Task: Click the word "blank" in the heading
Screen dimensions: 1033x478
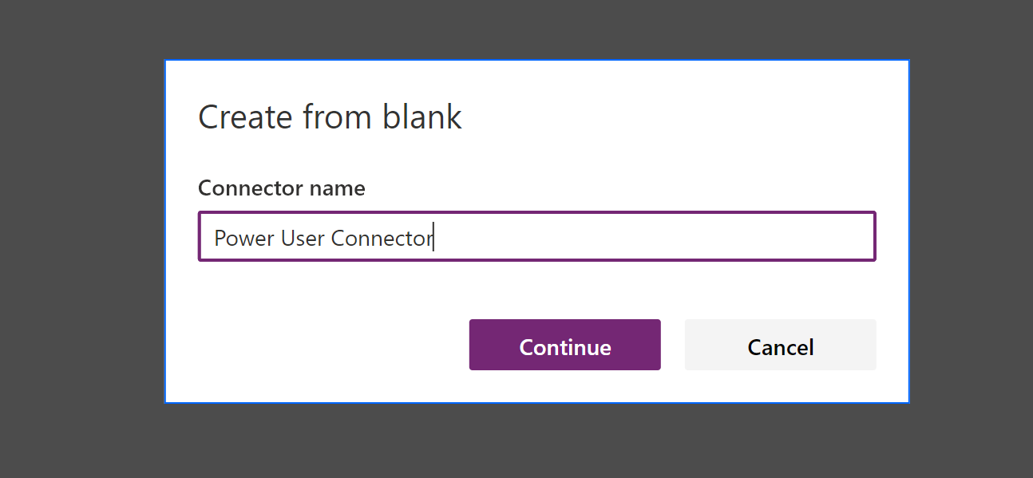Action: [x=422, y=117]
